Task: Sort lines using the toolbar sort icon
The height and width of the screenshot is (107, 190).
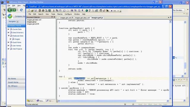Action: coord(93,11)
